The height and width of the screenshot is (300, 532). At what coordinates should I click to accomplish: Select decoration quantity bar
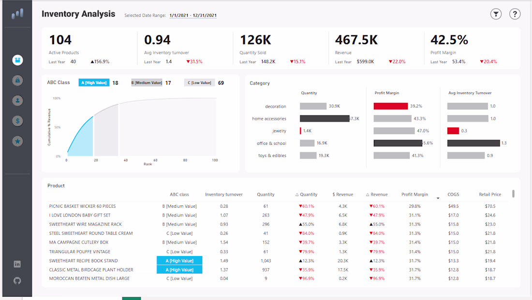(313, 106)
